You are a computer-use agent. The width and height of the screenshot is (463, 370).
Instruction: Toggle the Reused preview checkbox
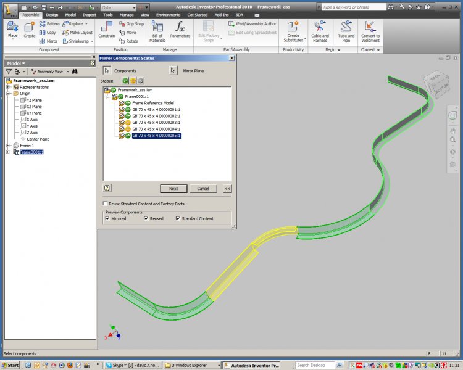pyautogui.click(x=146, y=218)
